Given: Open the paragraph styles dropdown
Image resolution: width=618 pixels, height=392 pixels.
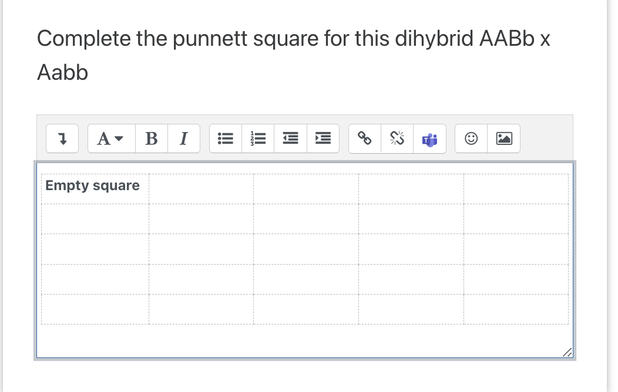Looking at the screenshot, I should 112,138.
